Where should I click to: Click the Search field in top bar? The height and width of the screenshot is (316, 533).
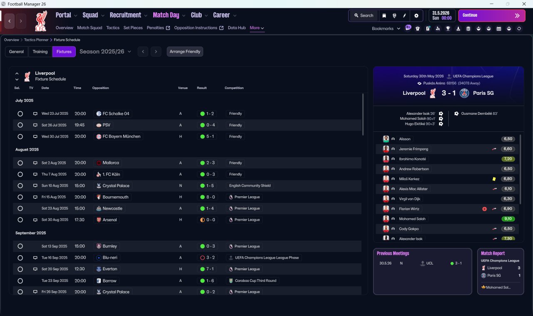[364, 15]
